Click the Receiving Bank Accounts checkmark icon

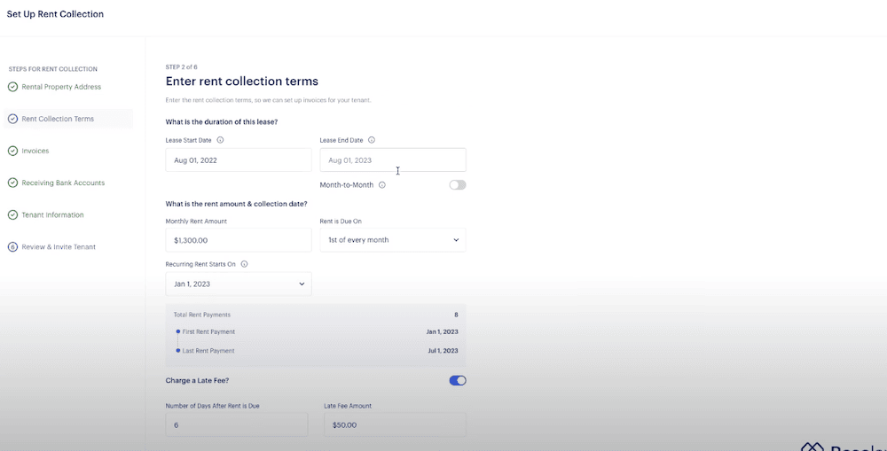point(12,183)
